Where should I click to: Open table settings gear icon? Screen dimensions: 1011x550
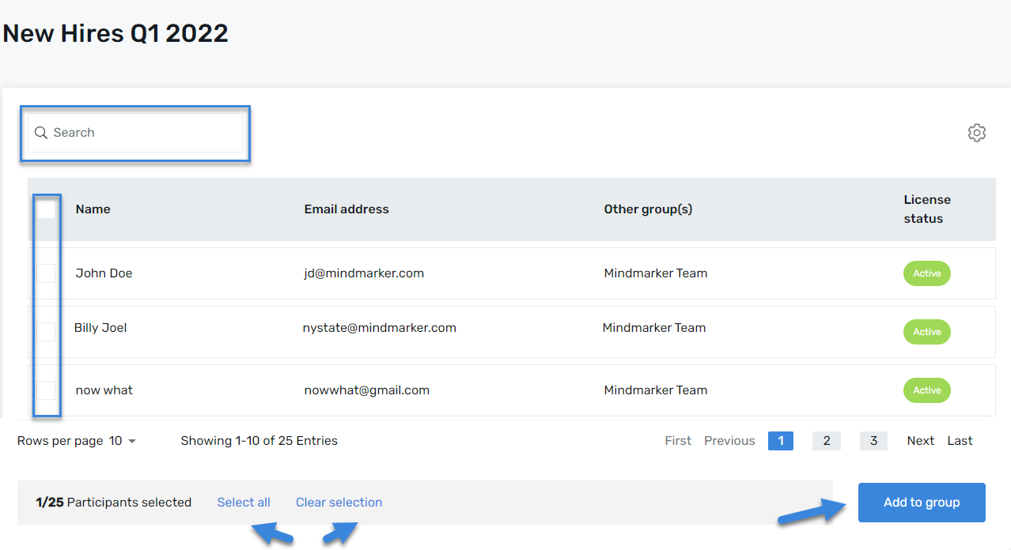point(976,133)
